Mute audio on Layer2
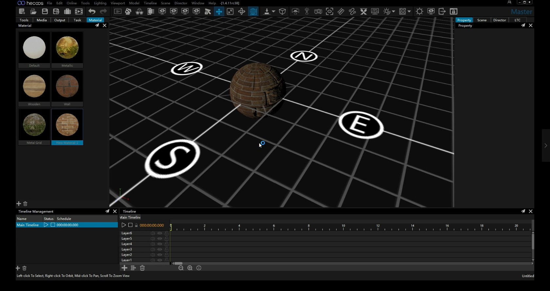This screenshot has width=550, height=291. pyautogui.click(x=153, y=255)
